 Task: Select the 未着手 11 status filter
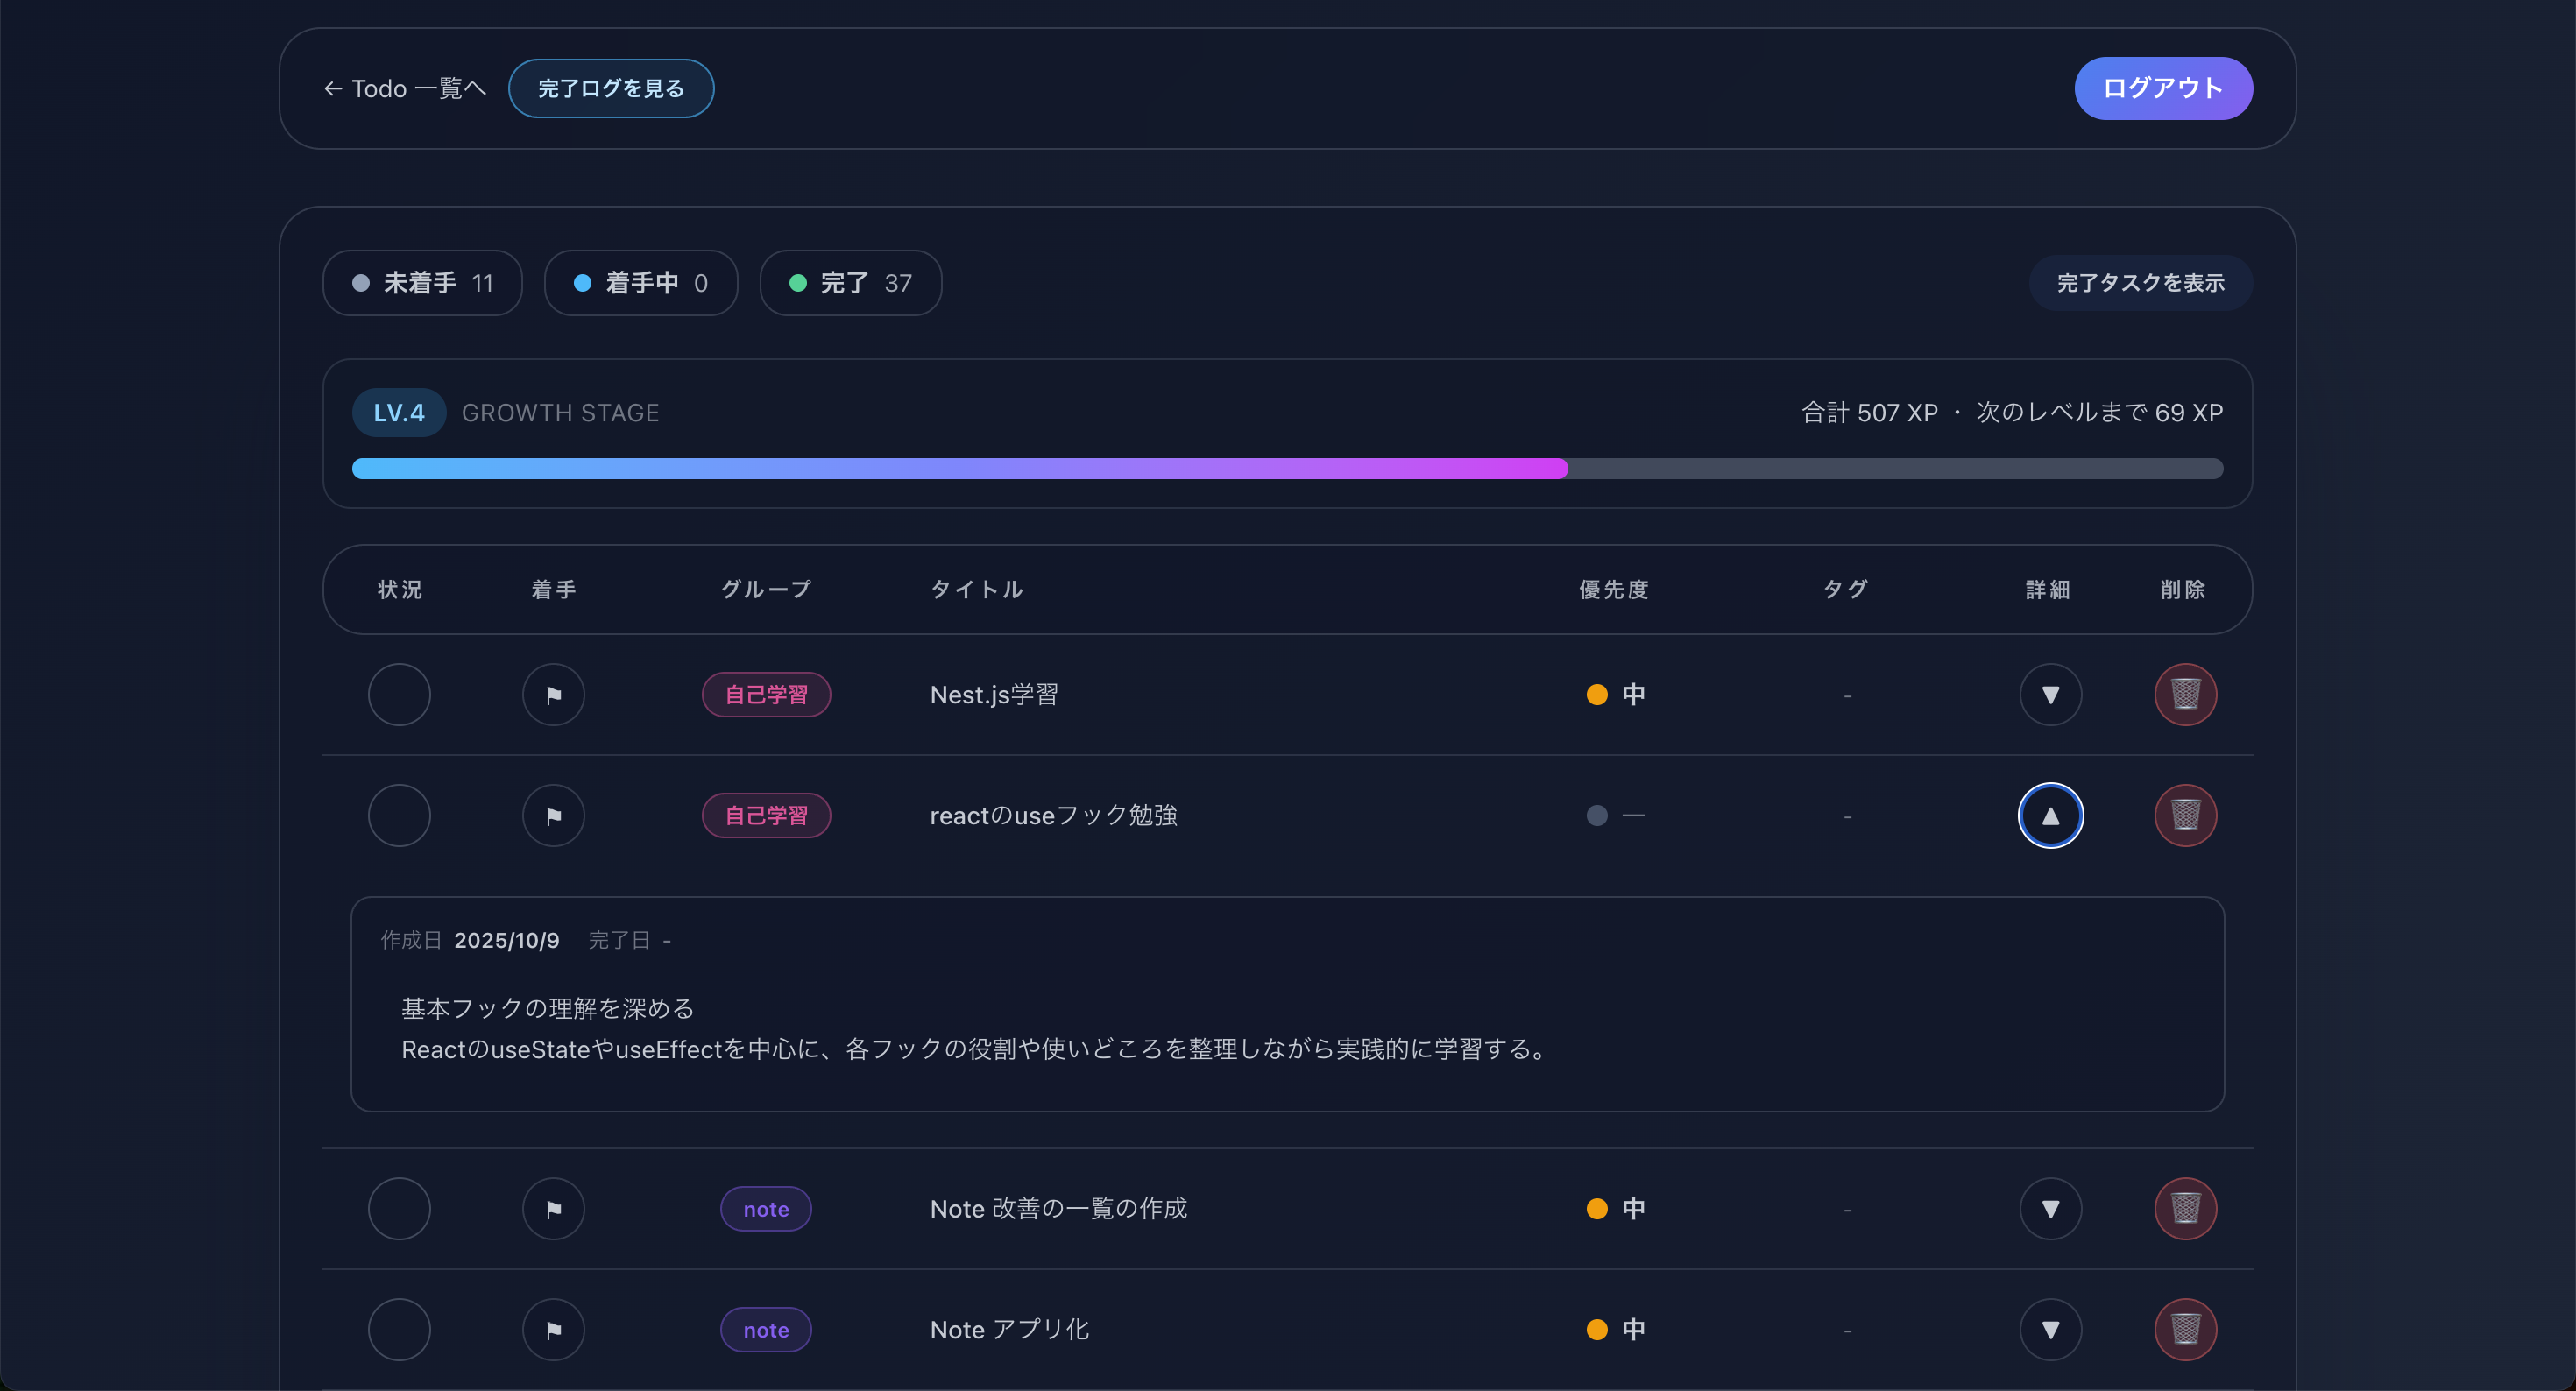coord(422,283)
